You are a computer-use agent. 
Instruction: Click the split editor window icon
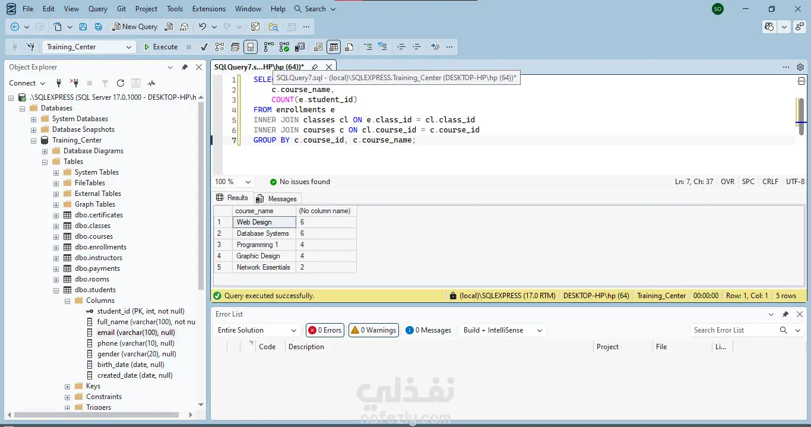[x=801, y=81]
